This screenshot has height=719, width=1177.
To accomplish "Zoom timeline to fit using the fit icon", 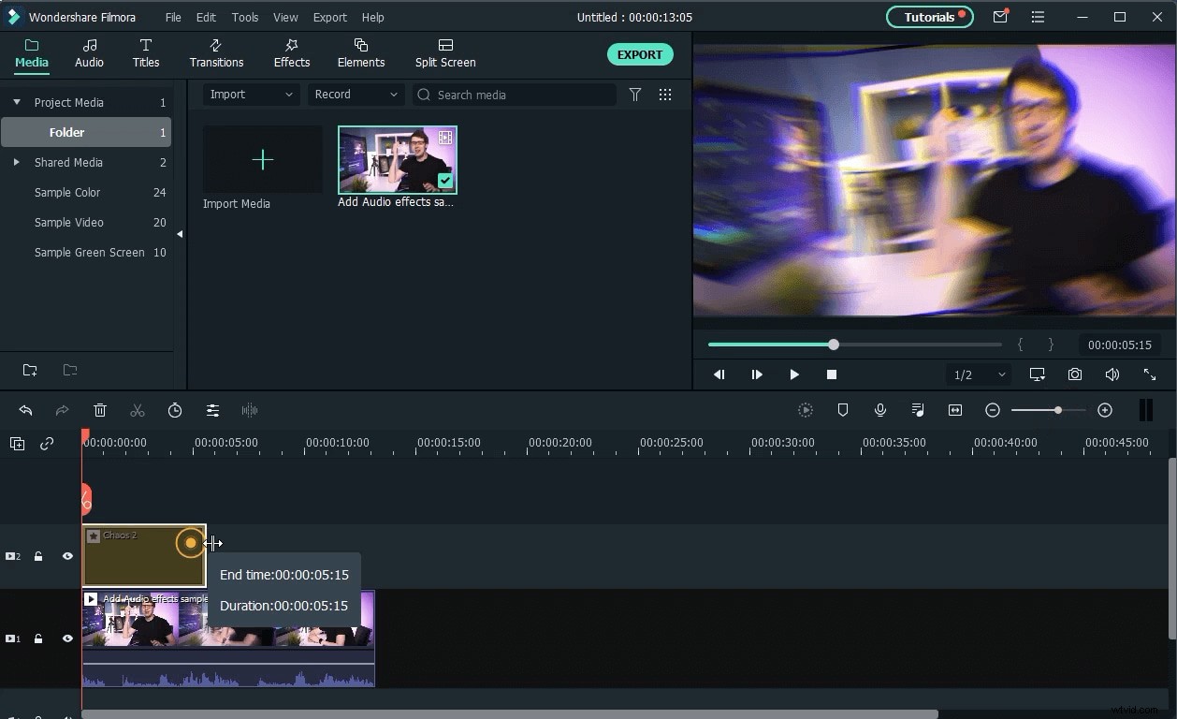I will click(954, 410).
